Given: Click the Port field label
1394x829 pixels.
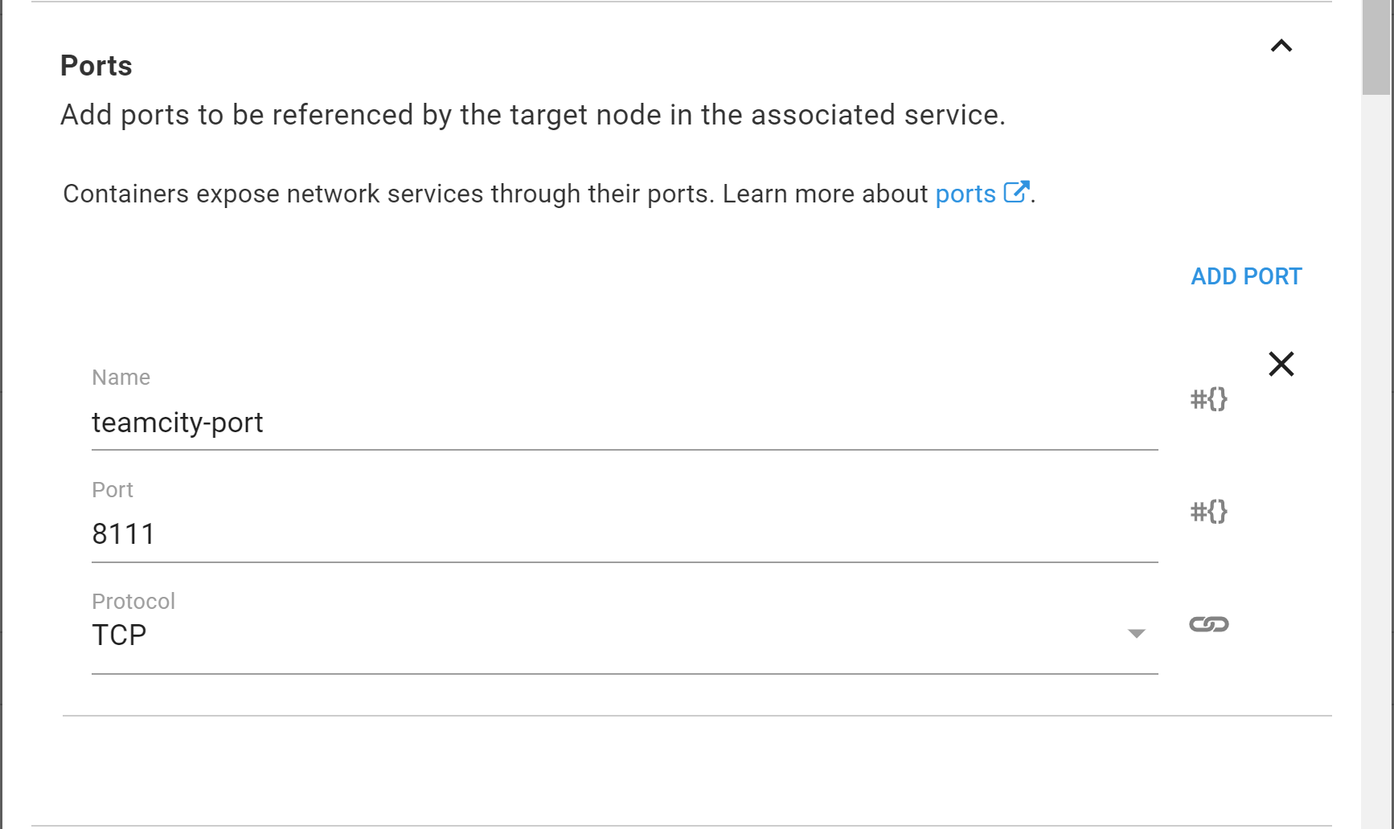Looking at the screenshot, I should (x=113, y=490).
